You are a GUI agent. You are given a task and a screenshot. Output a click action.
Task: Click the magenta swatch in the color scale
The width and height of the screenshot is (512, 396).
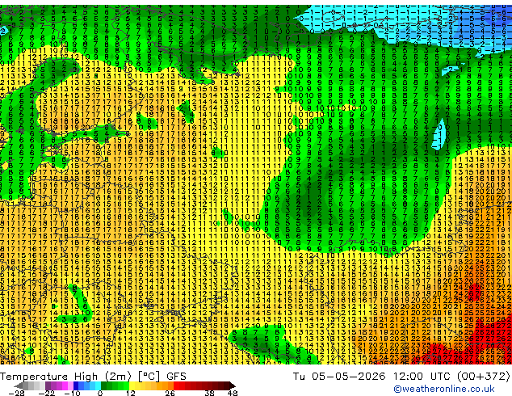(x=65, y=385)
